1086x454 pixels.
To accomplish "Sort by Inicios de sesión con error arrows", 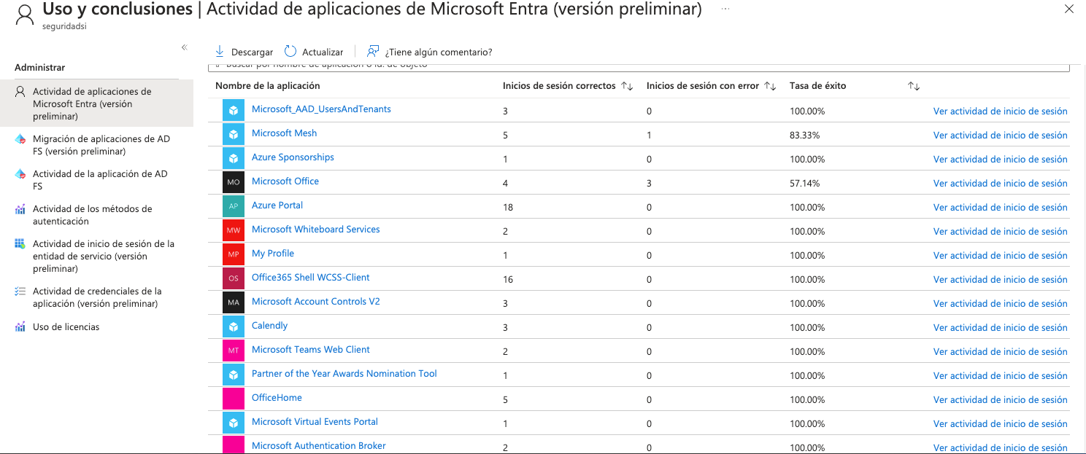I will (x=770, y=86).
